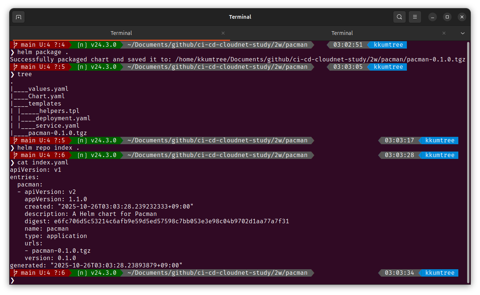Click the 'Successfully packaged chart' output line
Screen dimensions: 480x295
click(x=238, y=60)
